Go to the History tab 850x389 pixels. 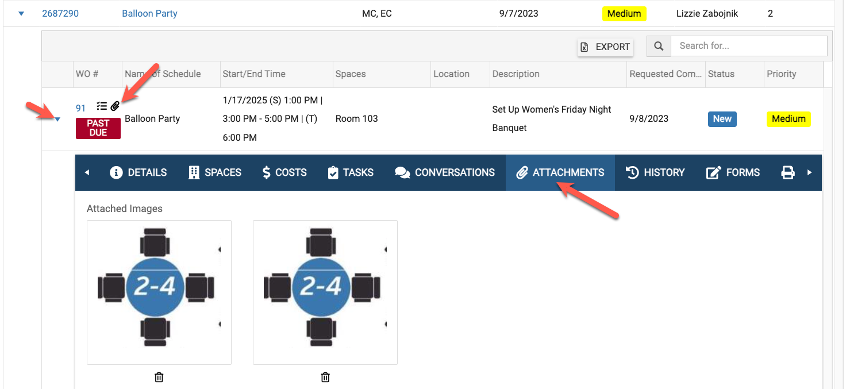[x=655, y=172]
